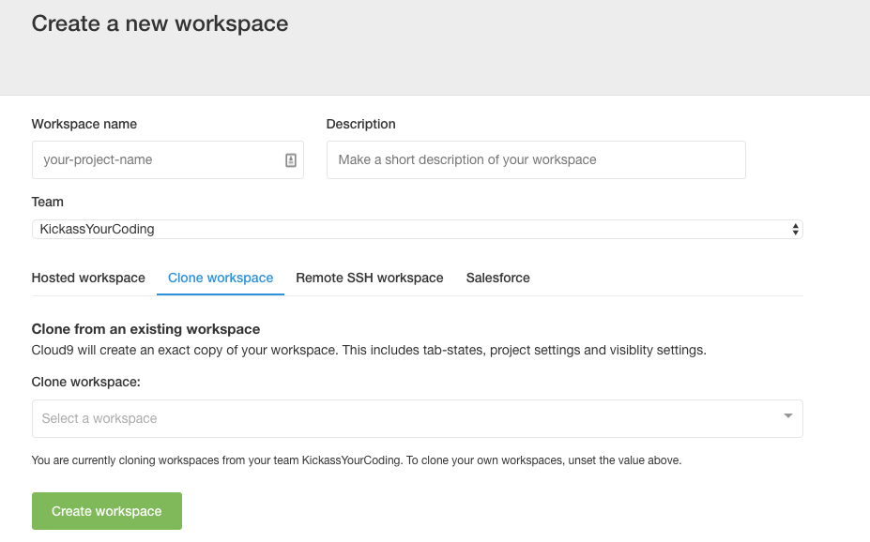Click the Cloud9 exact copy description text
Screen dimensions: 870x542
pyautogui.click(x=368, y=350)
